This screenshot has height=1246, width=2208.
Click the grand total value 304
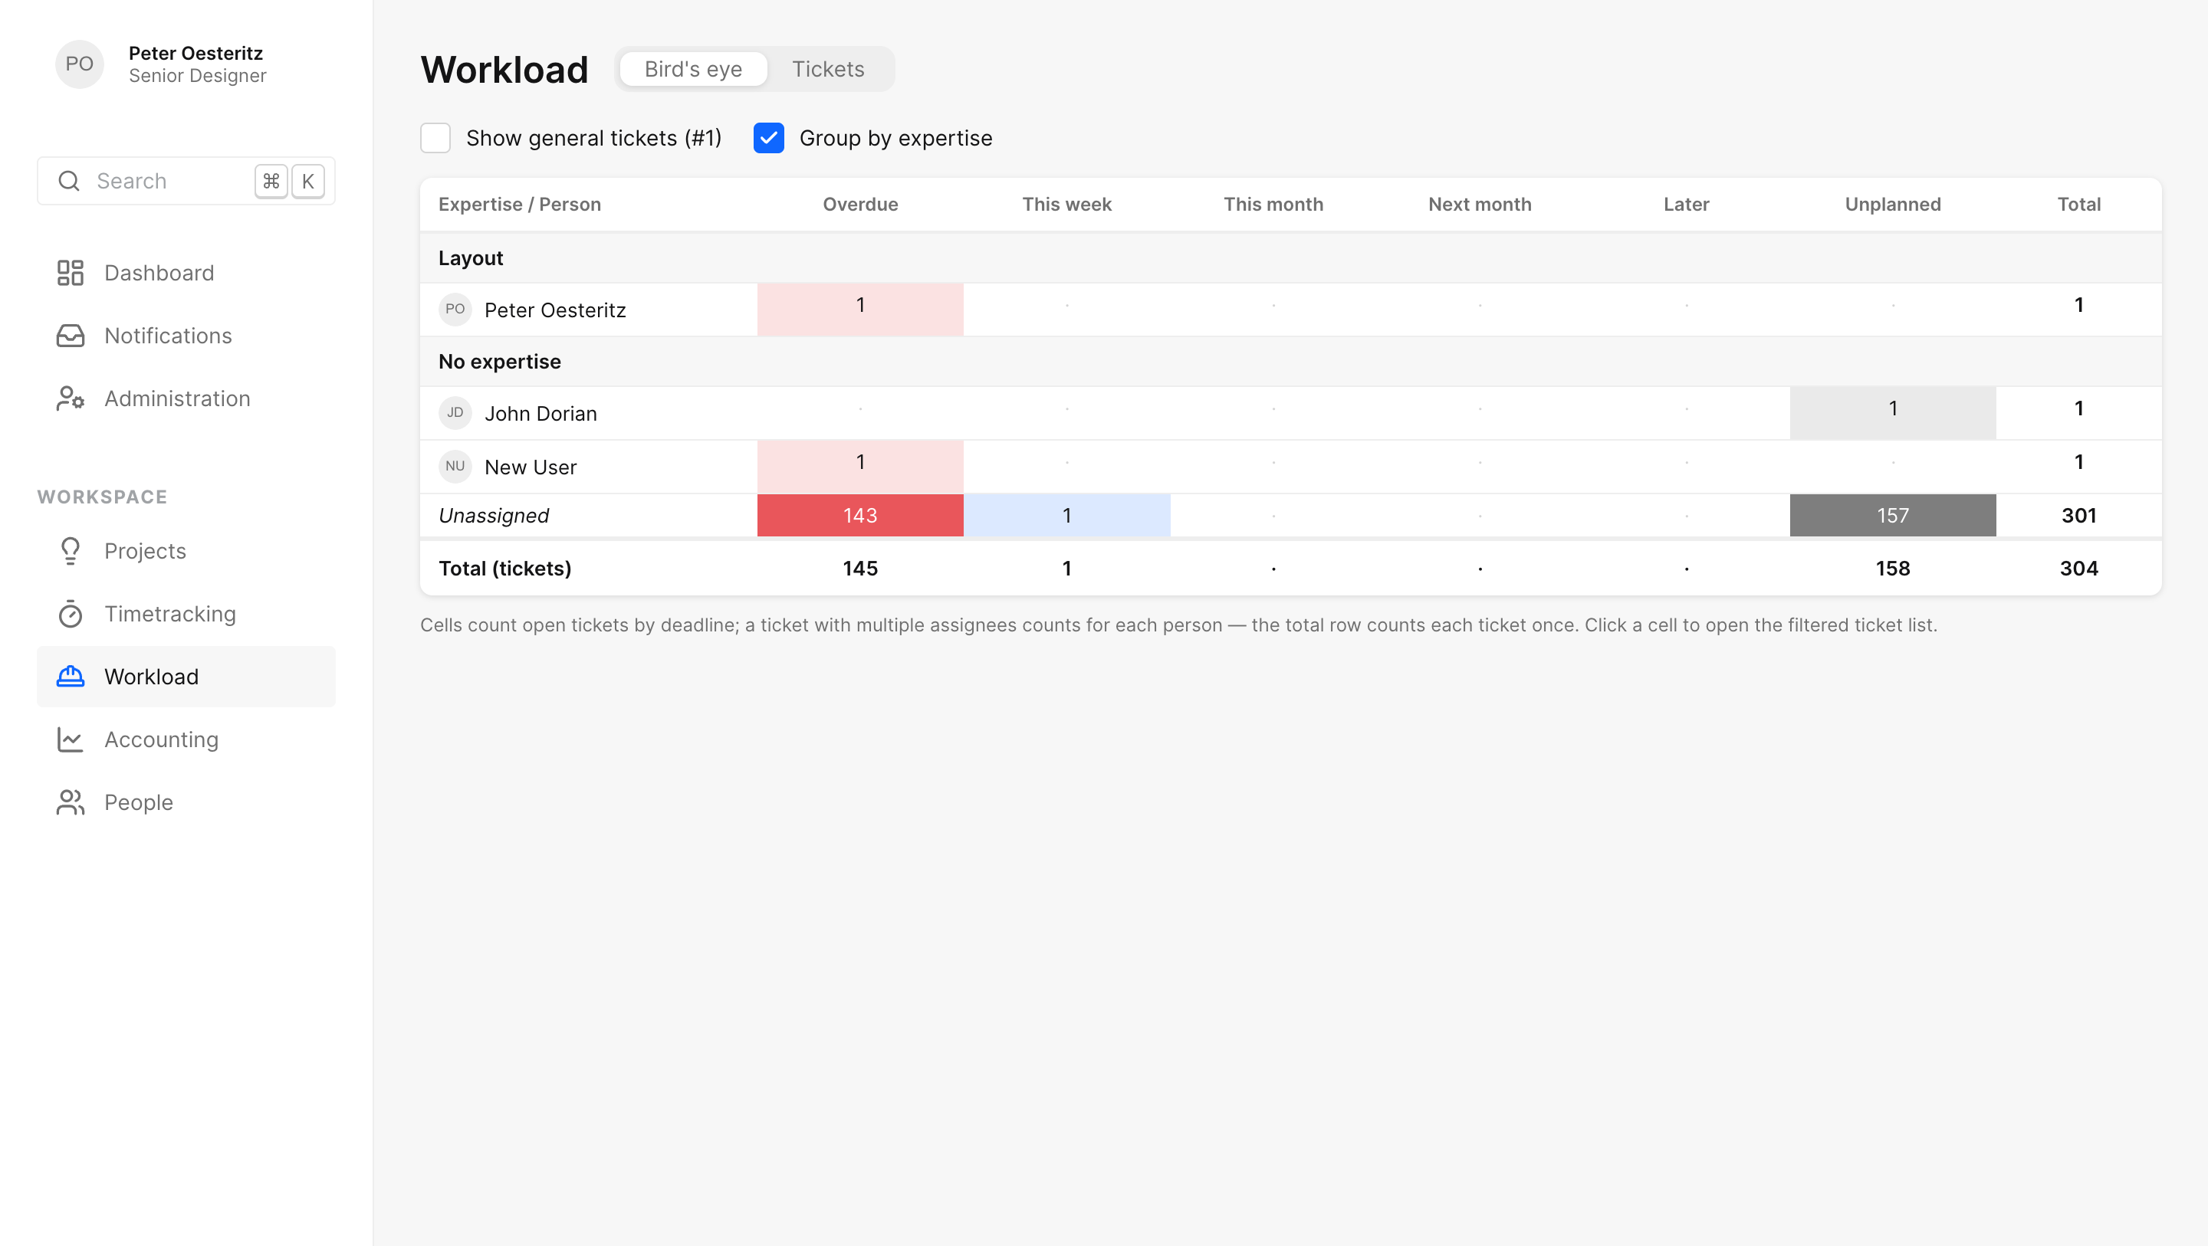2078,568
